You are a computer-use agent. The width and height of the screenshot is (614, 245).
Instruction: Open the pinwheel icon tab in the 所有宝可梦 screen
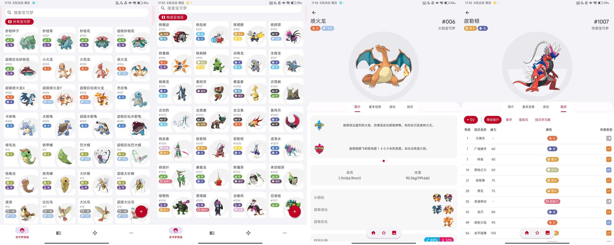[95, 233]
